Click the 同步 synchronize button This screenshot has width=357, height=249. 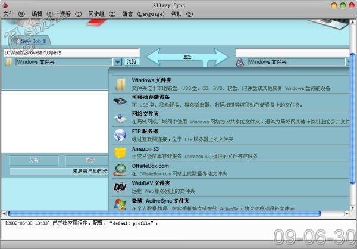coord(87,160)
